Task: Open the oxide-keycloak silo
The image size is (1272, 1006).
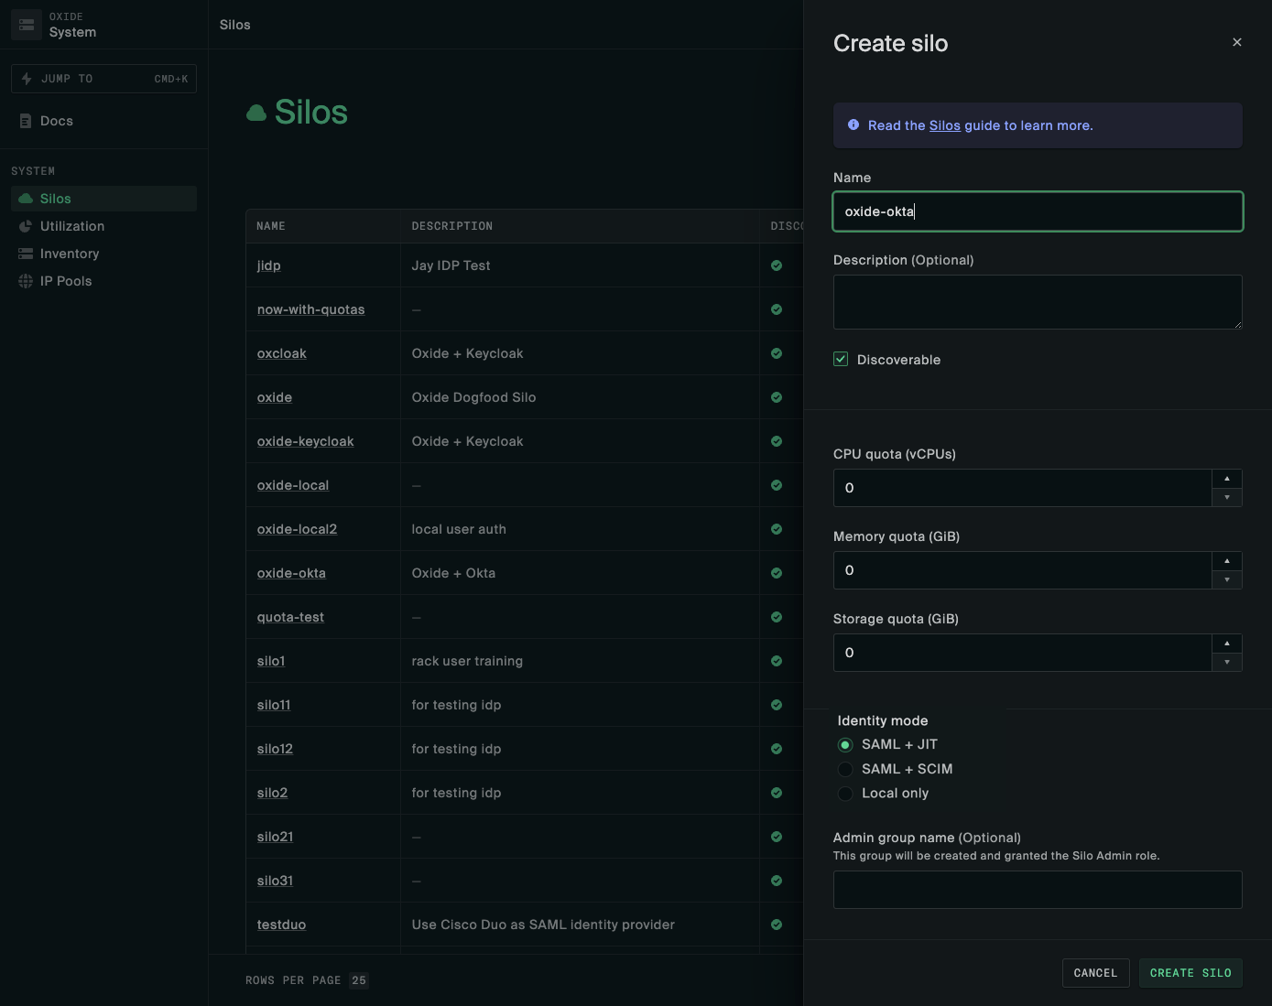Action: pyautogui.click(x=305, y=441)
